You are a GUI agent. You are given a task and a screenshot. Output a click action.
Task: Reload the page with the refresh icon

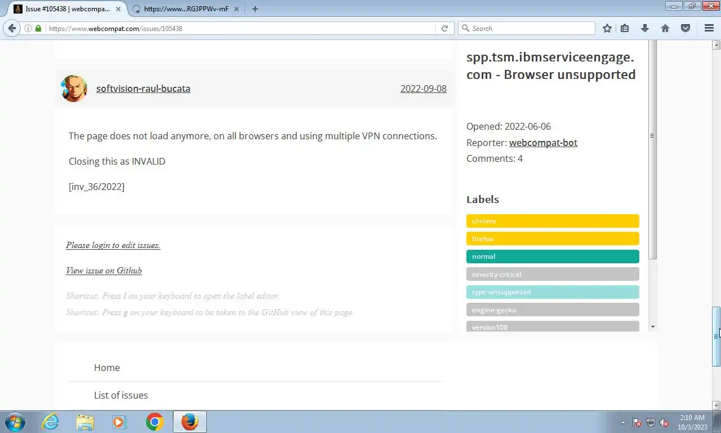pyautogui.click(x=444, y=28)
